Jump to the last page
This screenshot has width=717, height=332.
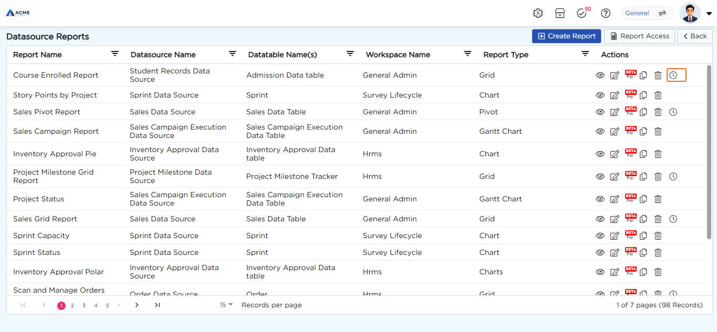(x=157, y=305)
